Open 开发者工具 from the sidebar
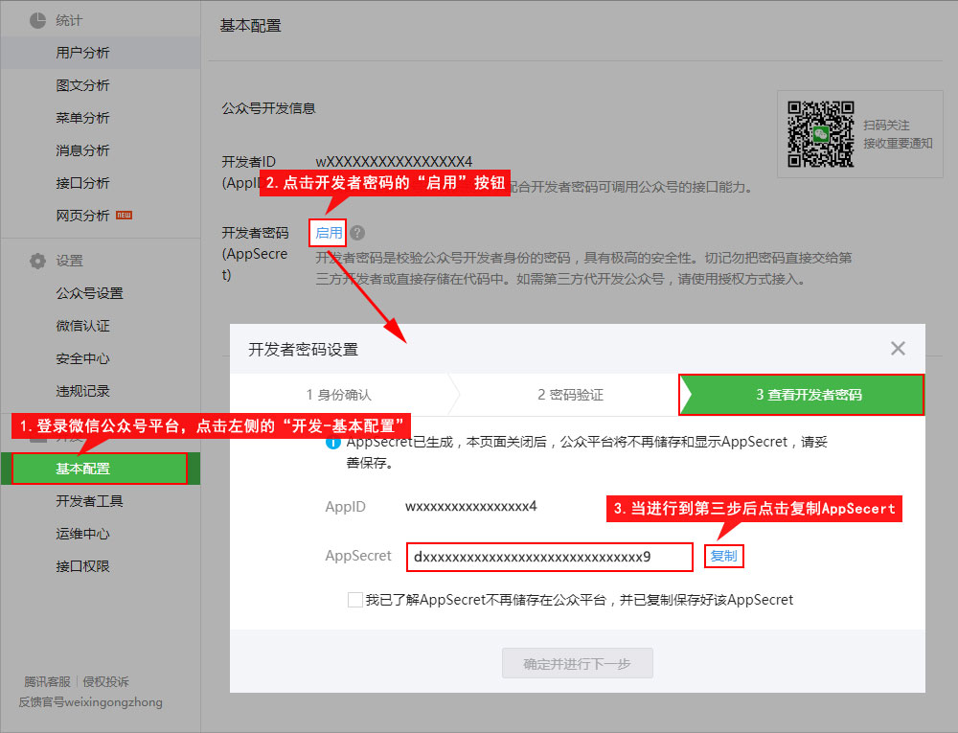958x733 pixels. click(x=89, y=501)
